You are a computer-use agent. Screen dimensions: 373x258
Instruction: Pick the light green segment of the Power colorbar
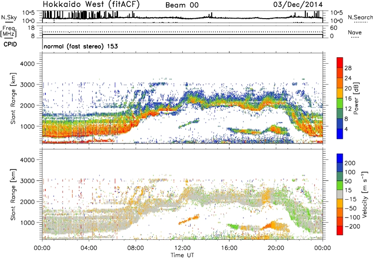340,103
